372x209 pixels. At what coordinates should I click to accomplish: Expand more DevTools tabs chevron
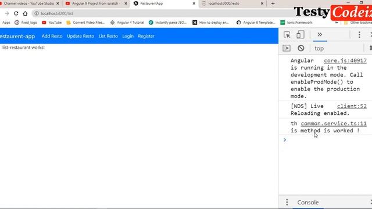[x=320, y=35]
